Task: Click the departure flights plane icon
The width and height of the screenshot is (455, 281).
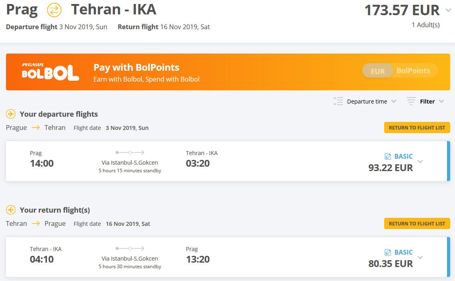Action: pyautogui.click(x=11, y=114)
